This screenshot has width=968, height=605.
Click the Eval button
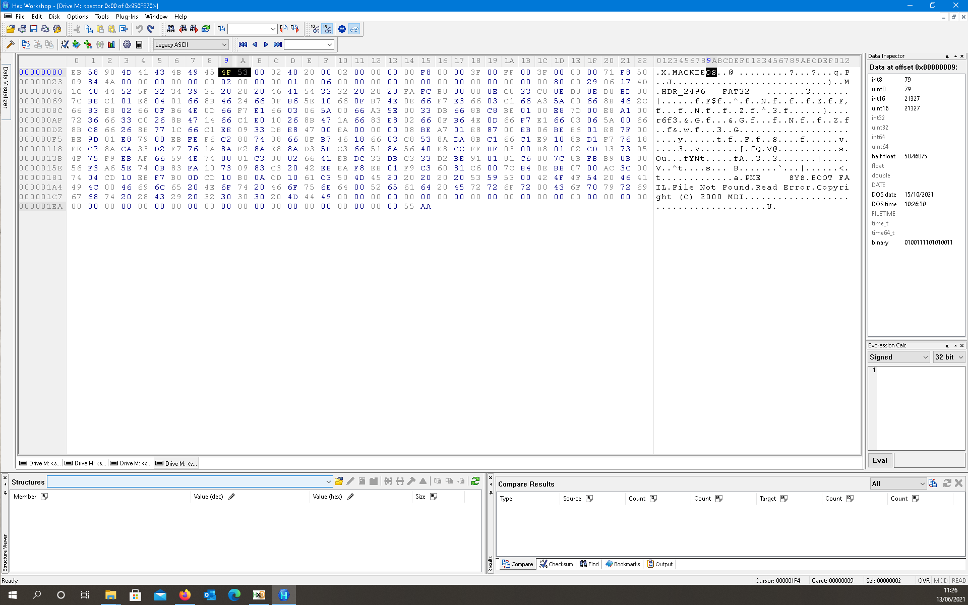tap(880, 460)
